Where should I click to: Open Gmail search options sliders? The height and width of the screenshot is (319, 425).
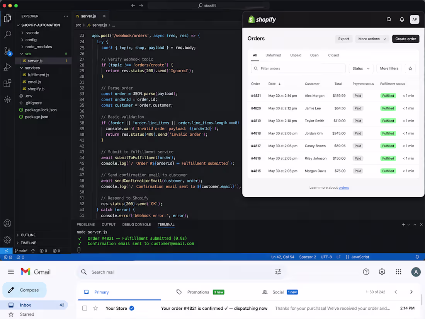click(x=278, y=272)
